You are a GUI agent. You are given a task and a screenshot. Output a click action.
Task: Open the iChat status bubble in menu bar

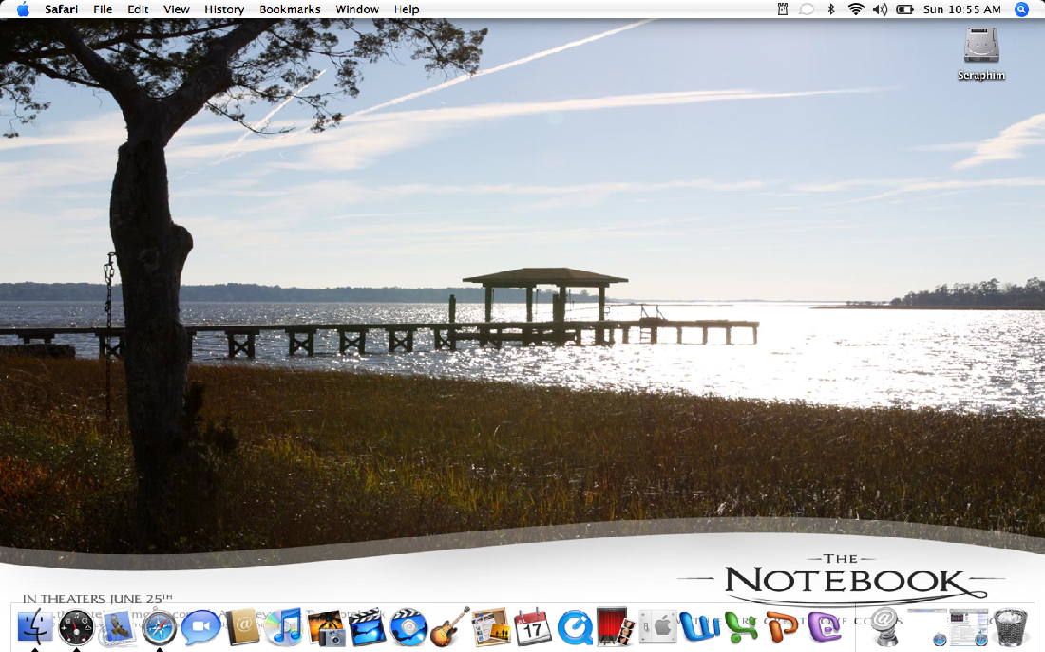(x=807, y=9)
